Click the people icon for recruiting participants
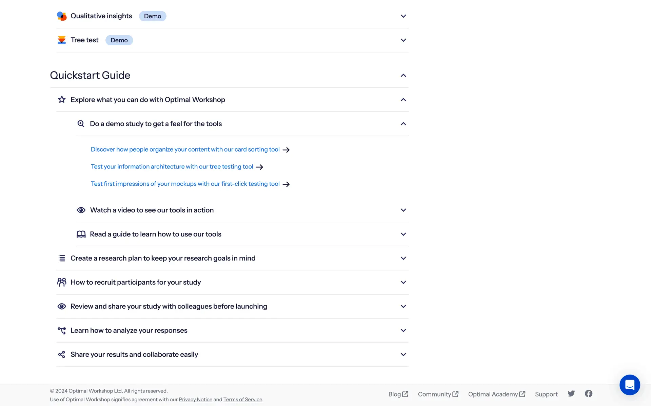 point(62,282)
